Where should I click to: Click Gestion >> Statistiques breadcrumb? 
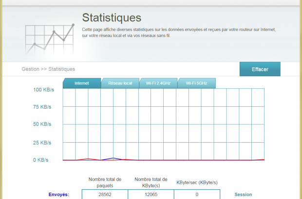[x=48, y=69]
